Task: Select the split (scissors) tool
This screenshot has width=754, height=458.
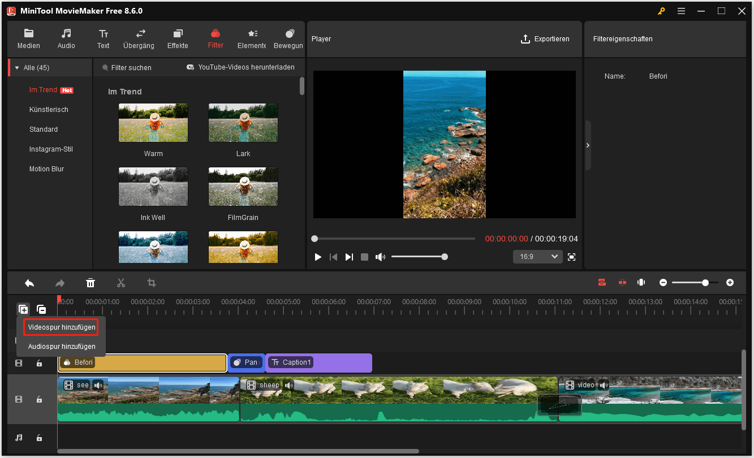Action: (x=120, y=283)
